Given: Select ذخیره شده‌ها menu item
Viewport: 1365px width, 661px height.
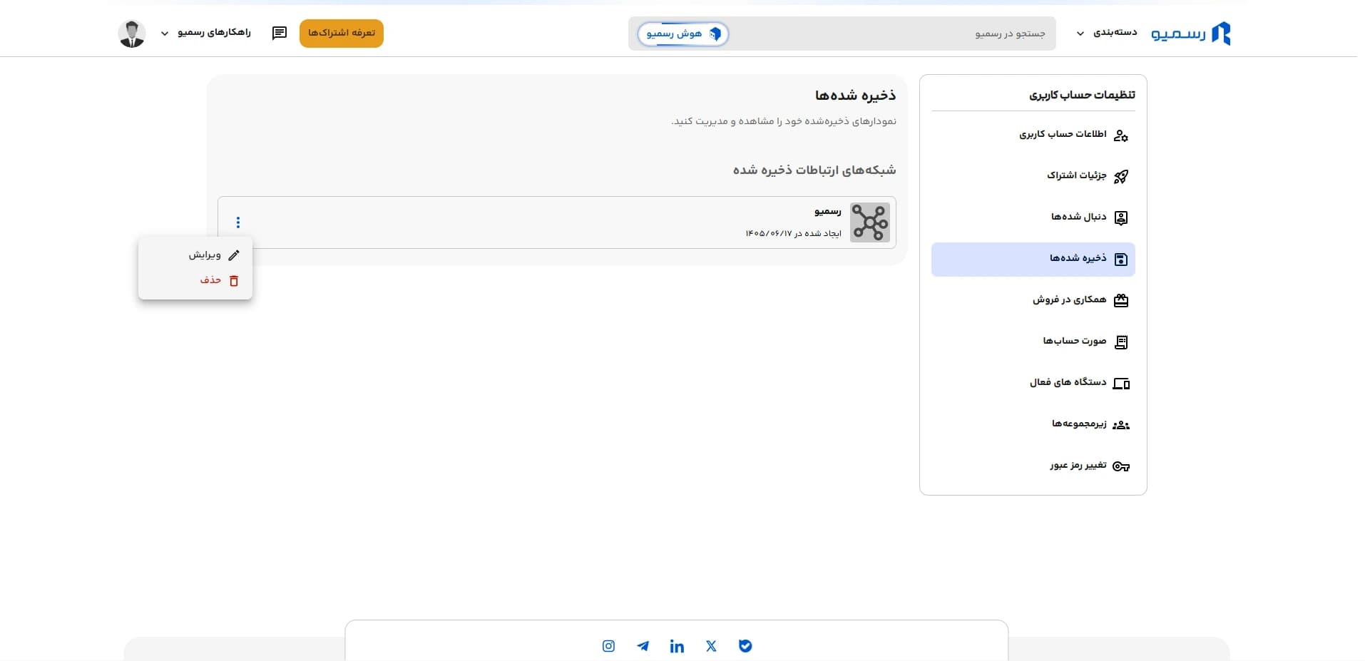Looking at the screenshot, I should [x=1033, y=259].
